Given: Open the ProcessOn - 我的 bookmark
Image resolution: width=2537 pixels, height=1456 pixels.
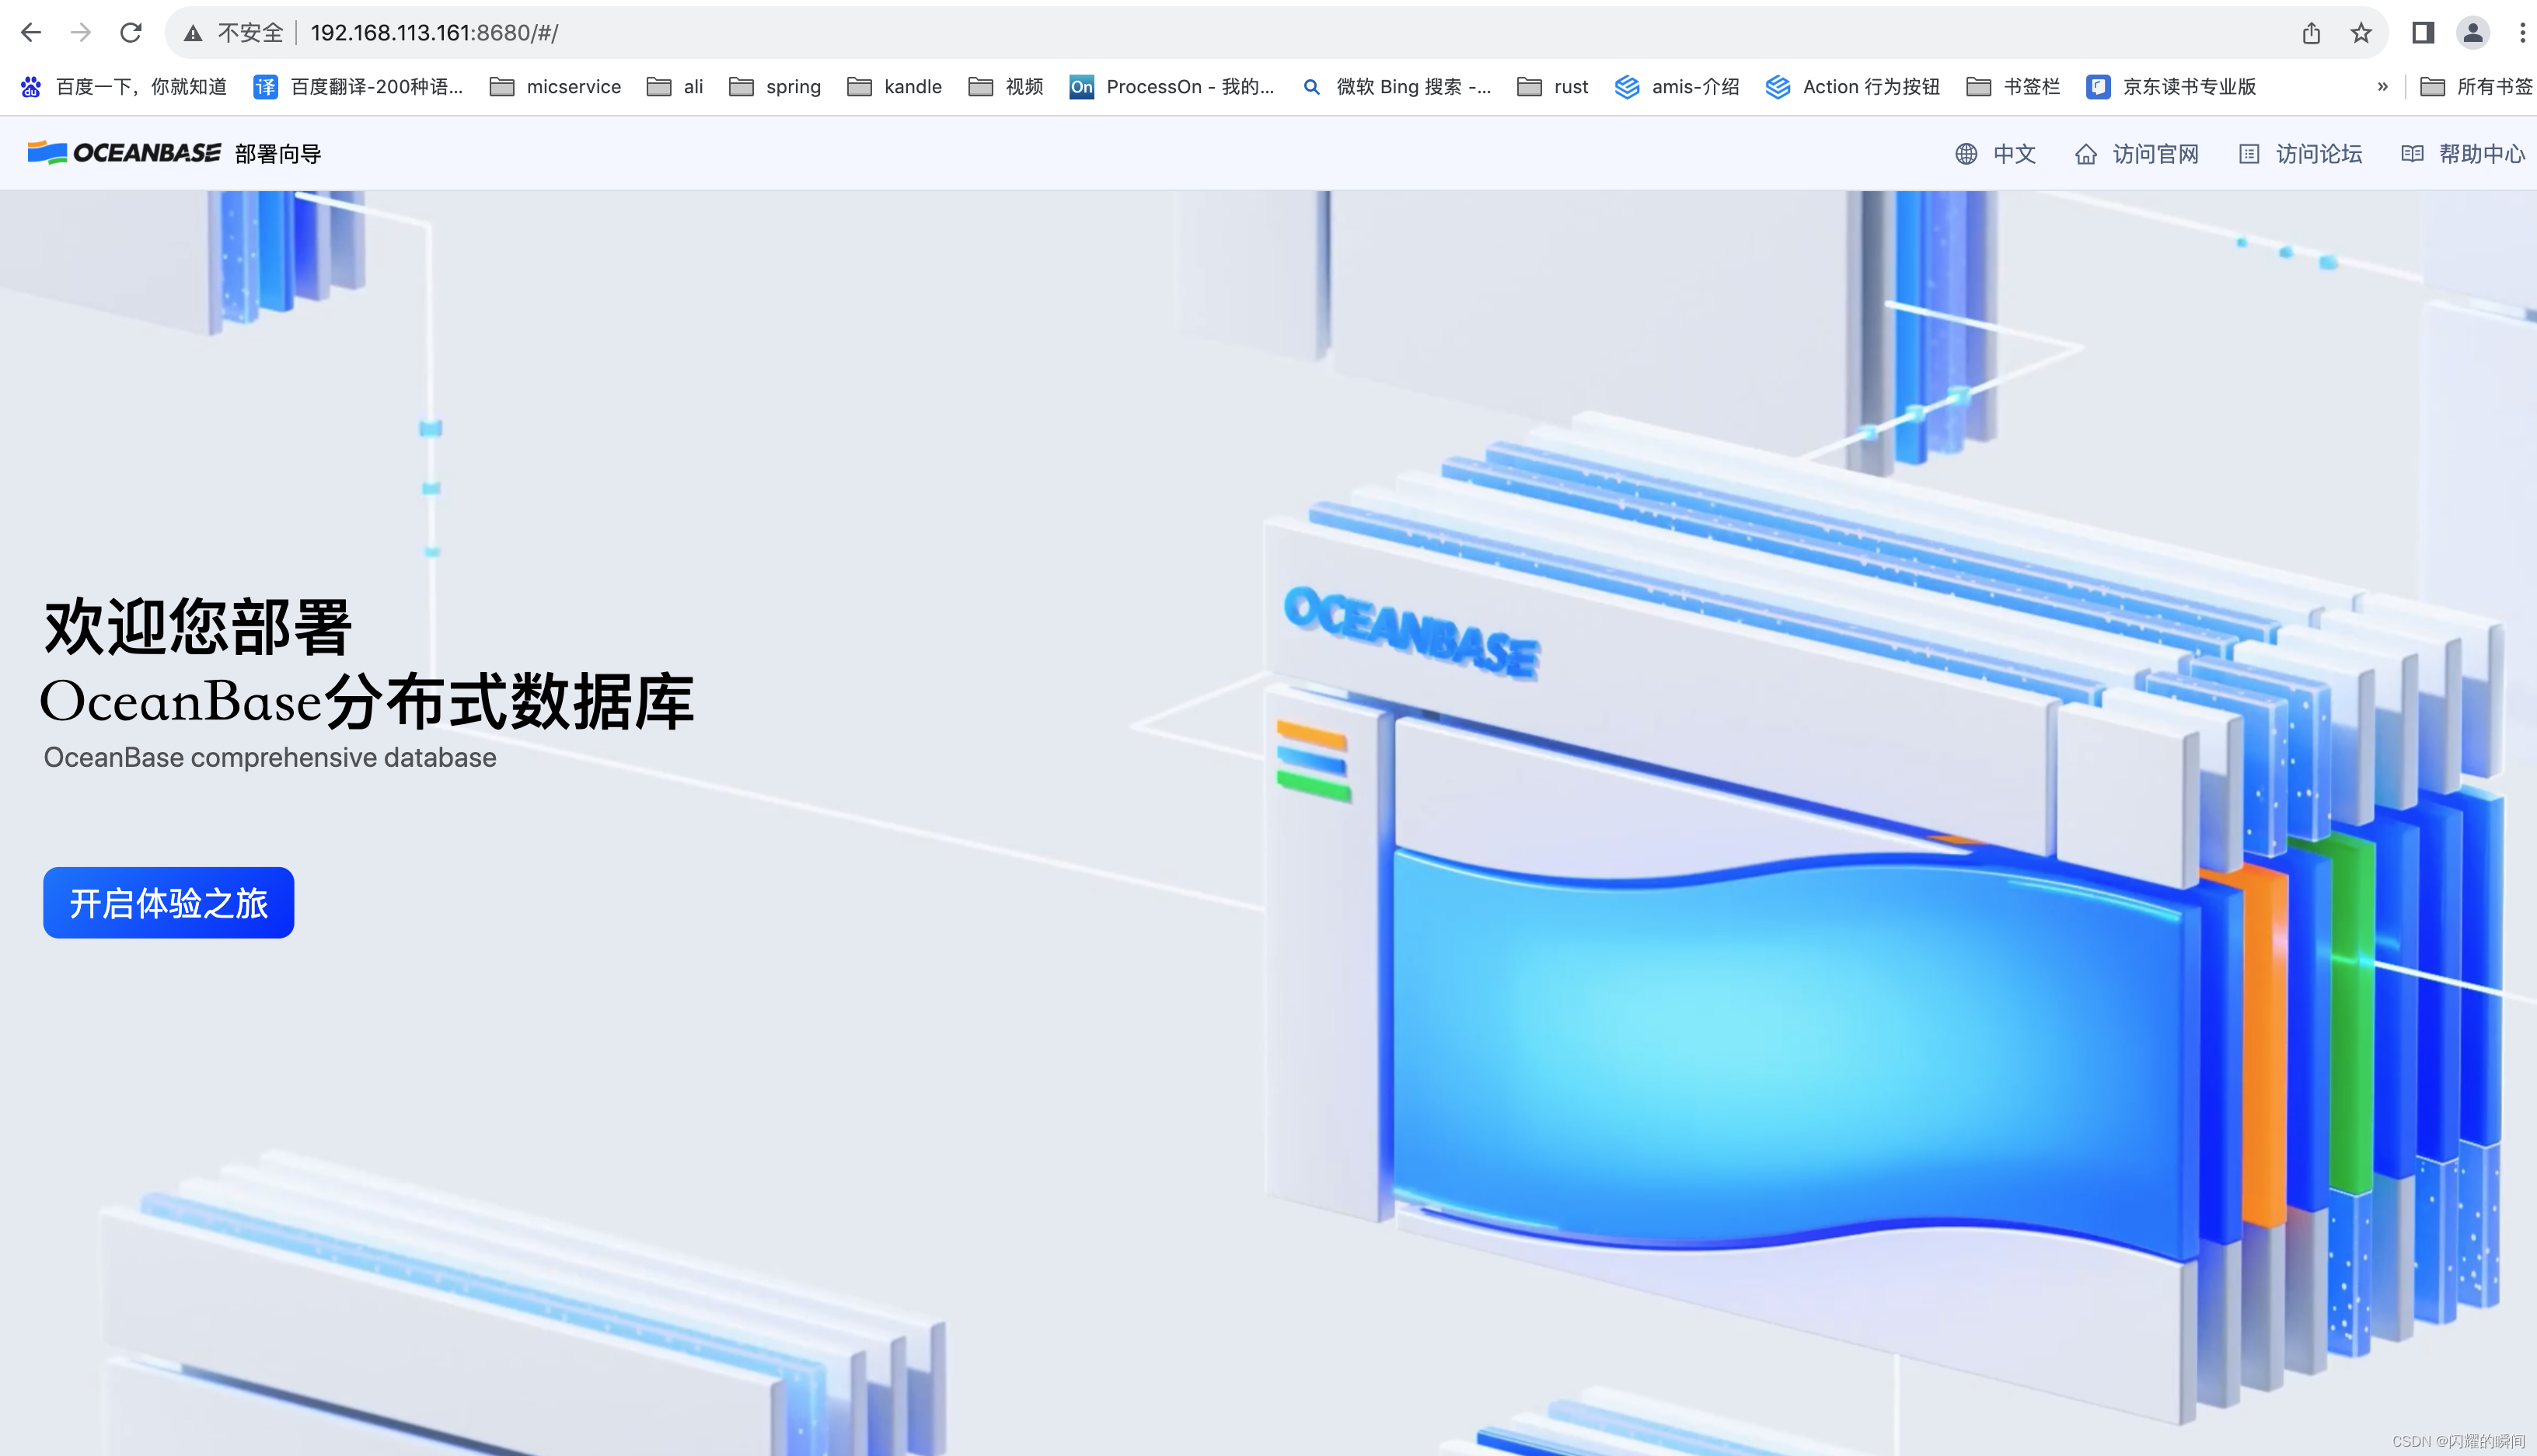Looking at the screenshot, I should point(1172,87).
